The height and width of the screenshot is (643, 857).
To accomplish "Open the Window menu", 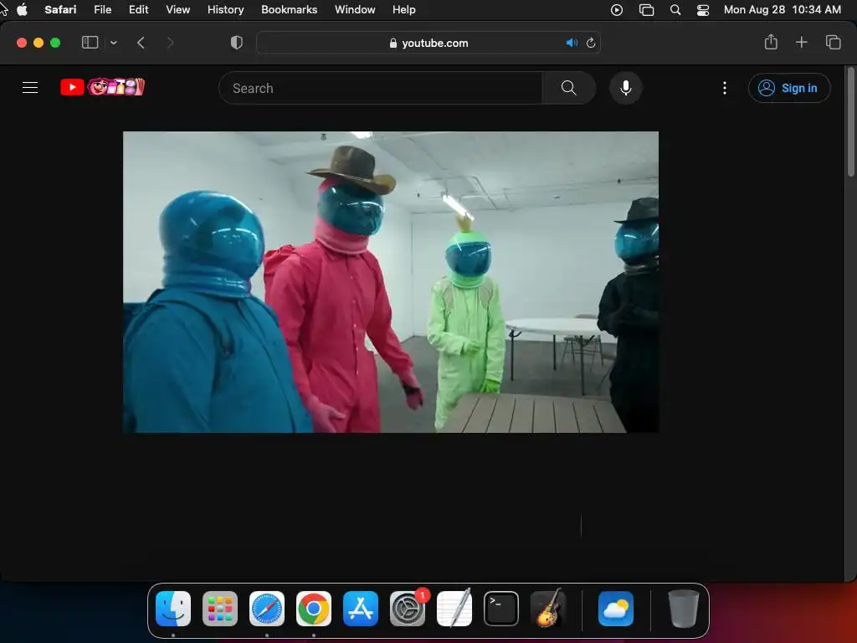I will click(355, 9).
